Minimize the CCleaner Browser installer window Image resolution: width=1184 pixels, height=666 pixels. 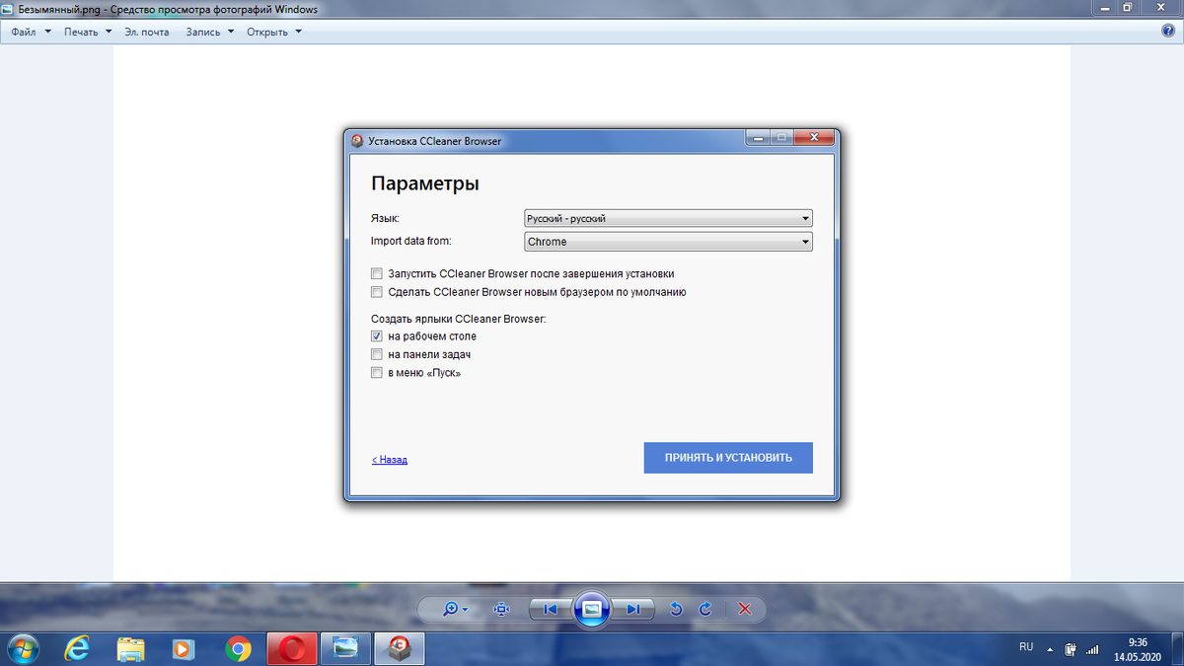758,138
